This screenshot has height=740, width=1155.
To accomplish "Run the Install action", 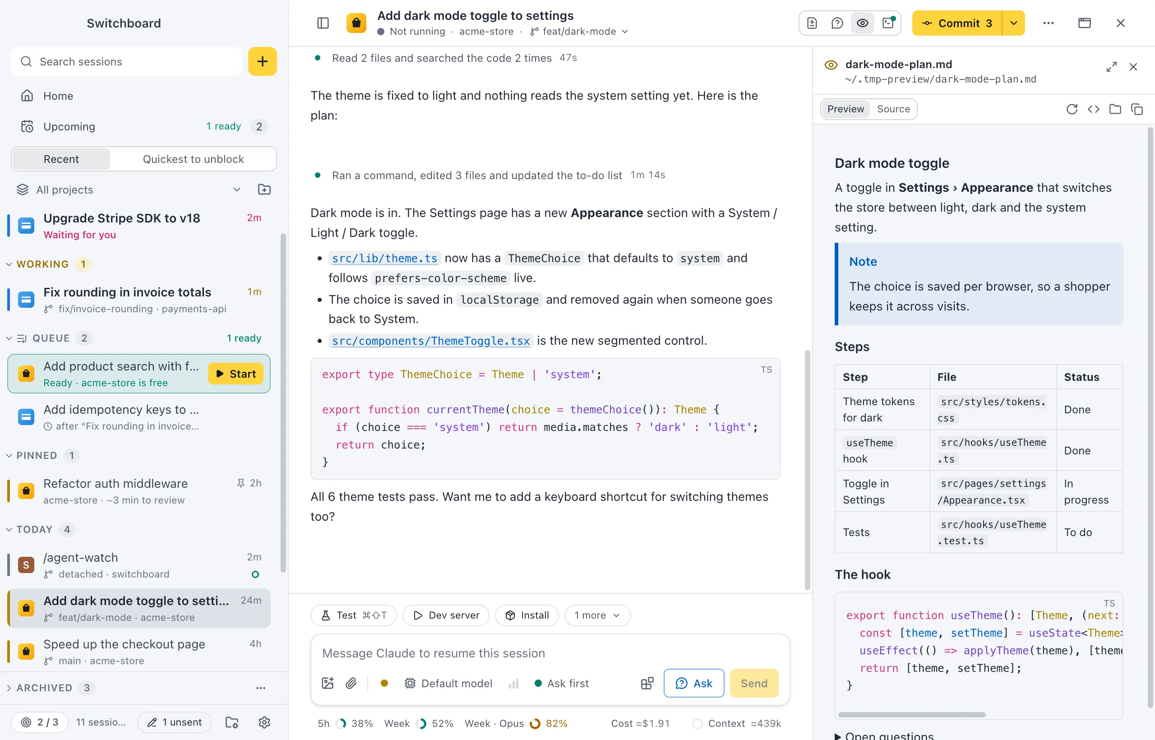I will [x=527, y=615].
